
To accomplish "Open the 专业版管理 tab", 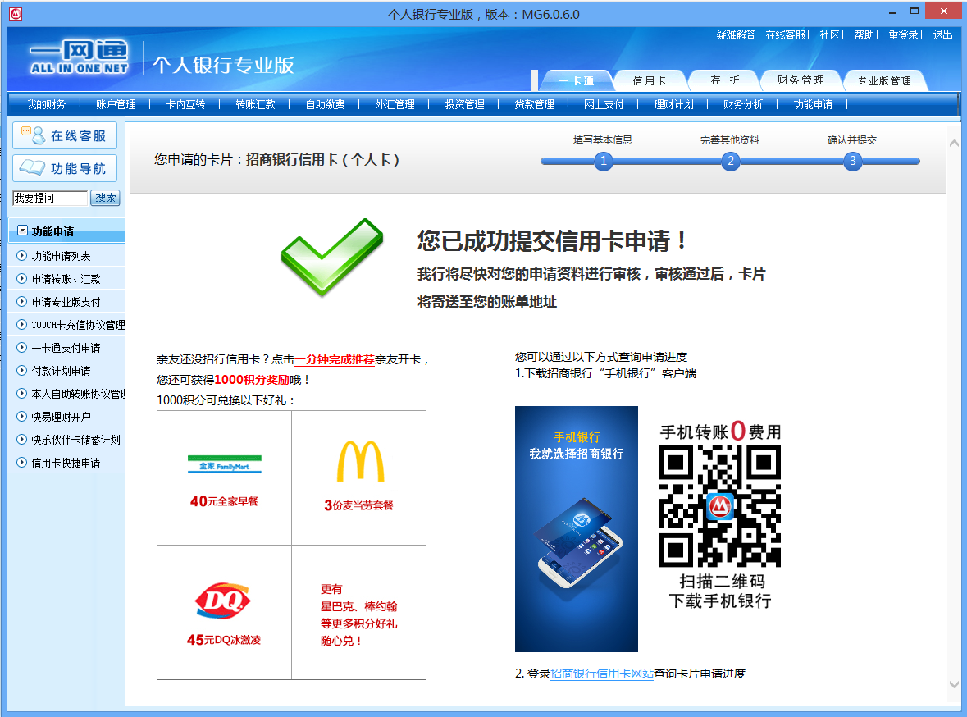I will [884, 81].
